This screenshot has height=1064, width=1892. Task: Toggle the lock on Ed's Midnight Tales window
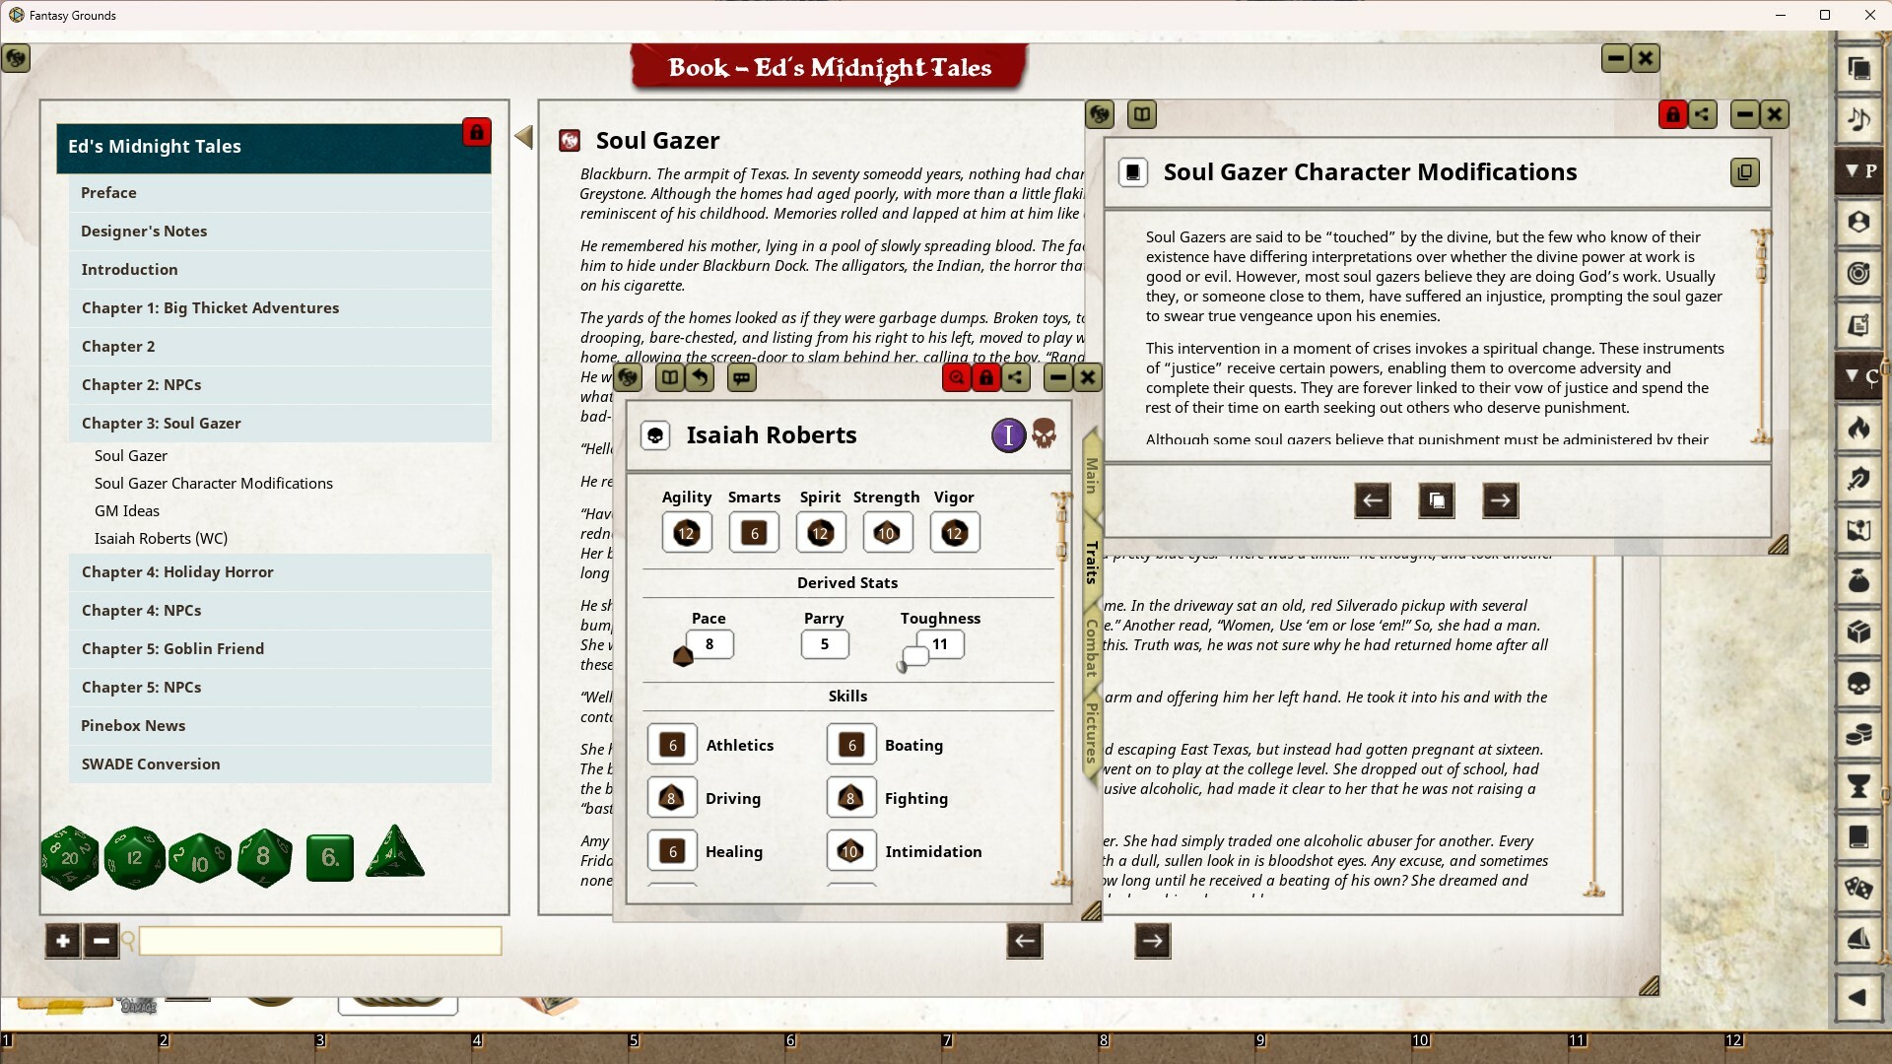pyautogui.click(x=477, y=132)
